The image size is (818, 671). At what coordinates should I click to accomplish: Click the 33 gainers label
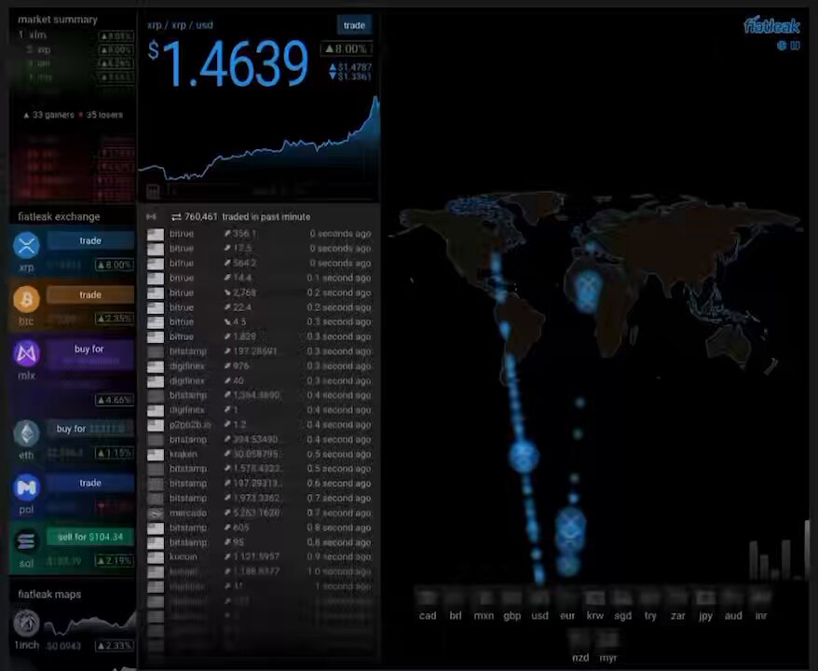pos(48,115)
